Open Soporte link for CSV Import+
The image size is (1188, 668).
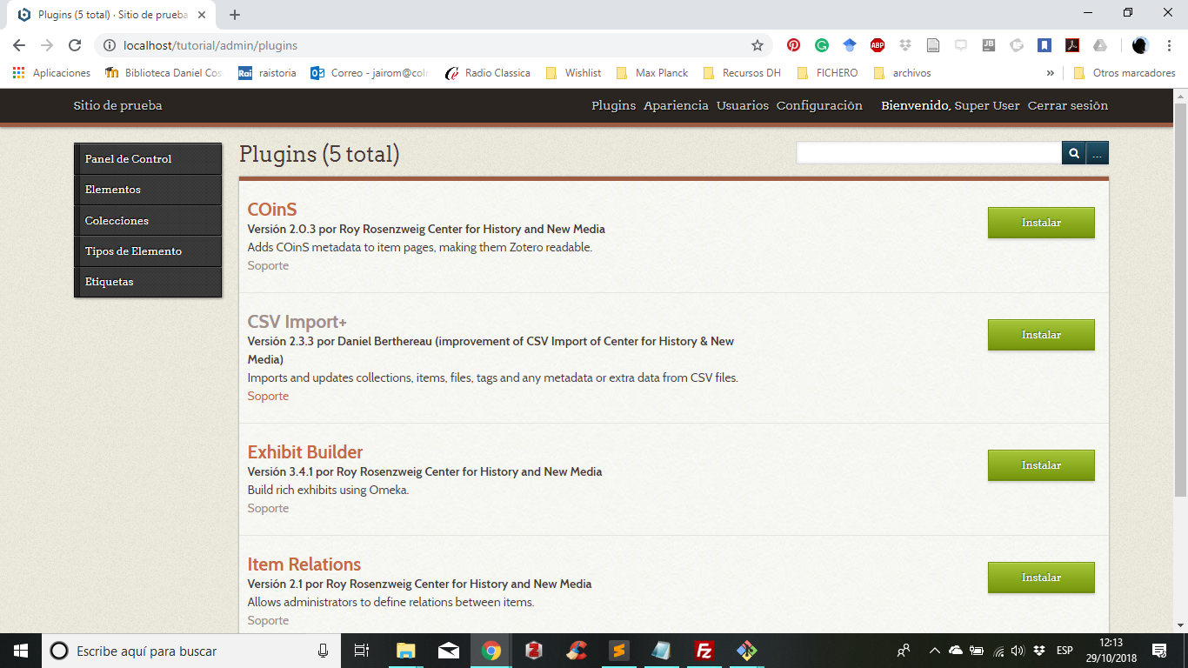268,396
